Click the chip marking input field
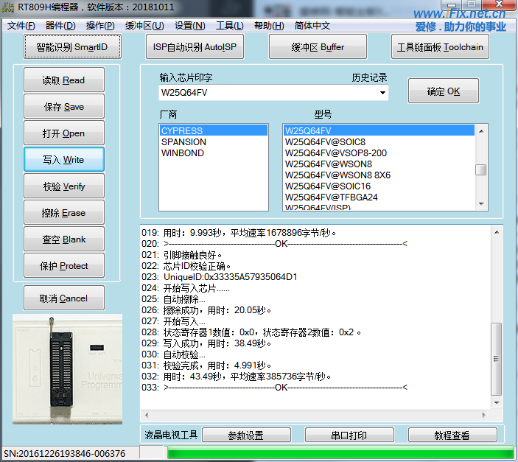Viewport: 518px width, 462px height. click(x=265, y=93)
